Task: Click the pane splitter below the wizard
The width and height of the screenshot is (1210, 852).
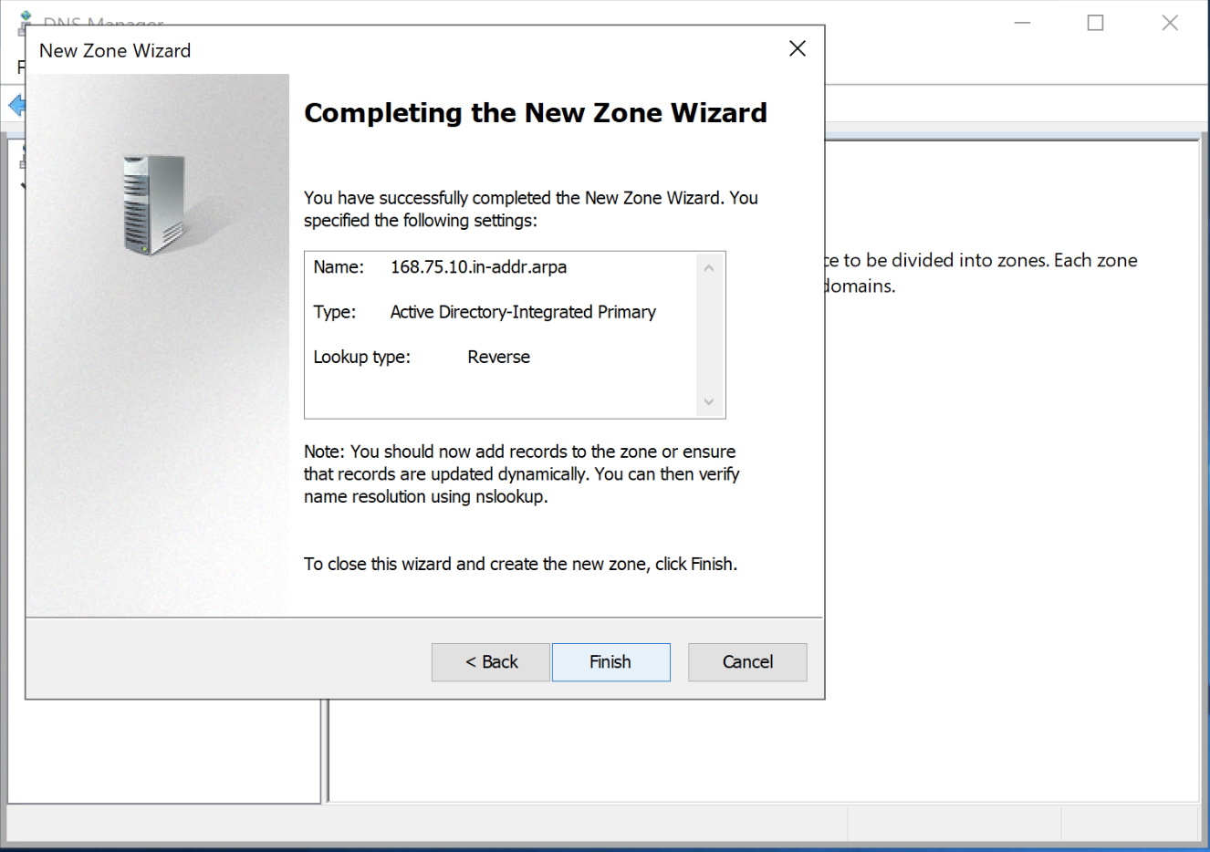Action: click(325, 750)
